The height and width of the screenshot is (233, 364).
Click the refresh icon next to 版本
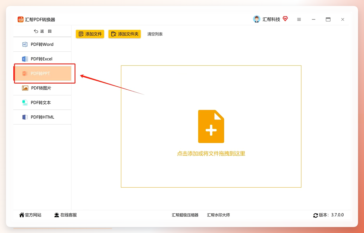315,215
